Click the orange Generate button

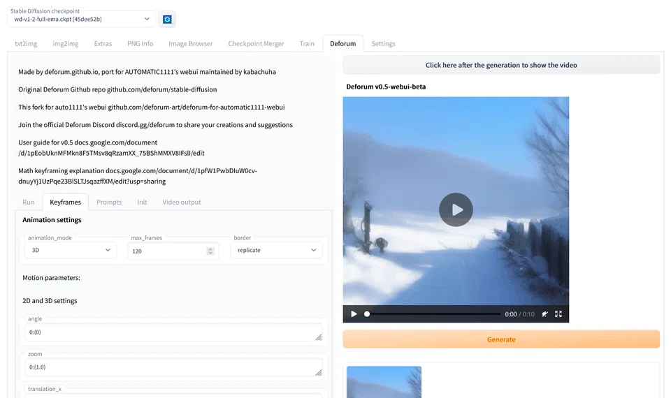pyautogui.click(x=501, y=339)
